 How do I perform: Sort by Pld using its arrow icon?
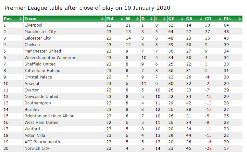(122, 19)
